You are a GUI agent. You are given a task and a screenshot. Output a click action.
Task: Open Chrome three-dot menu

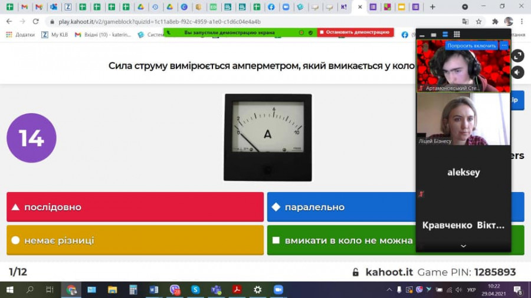coord(522,22)
